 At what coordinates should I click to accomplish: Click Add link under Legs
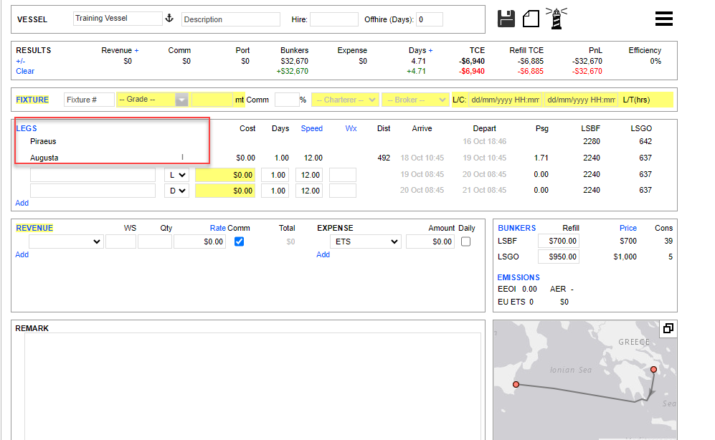[x=22, y=203]
